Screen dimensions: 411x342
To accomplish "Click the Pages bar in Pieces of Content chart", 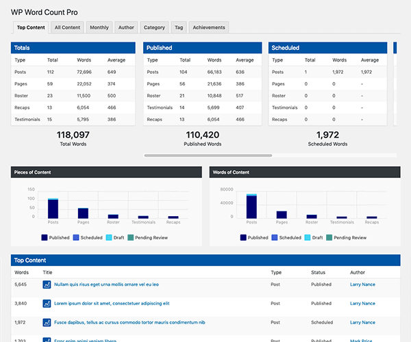I will tap(83, 213).
